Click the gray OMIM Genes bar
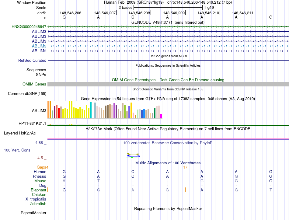 168,84
